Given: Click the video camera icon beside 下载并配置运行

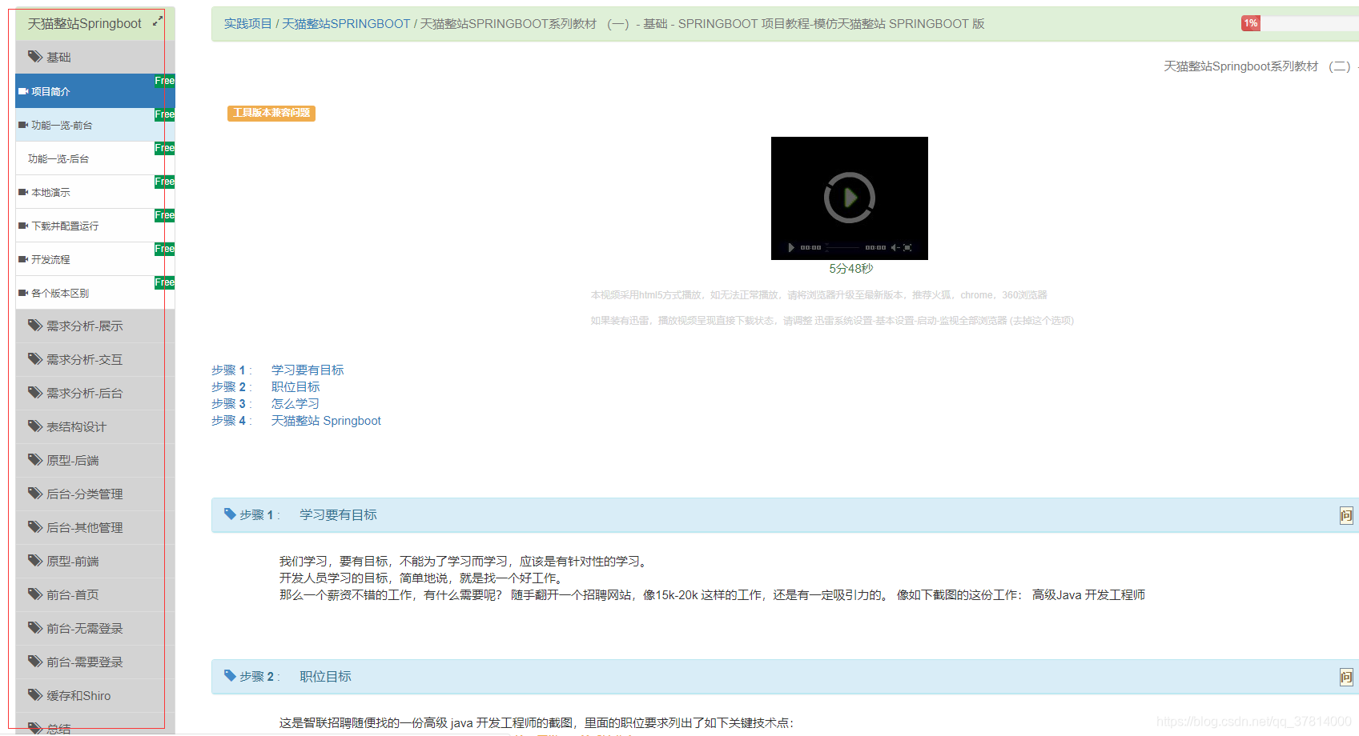Looking at the screenshot, I should point(23,226).
